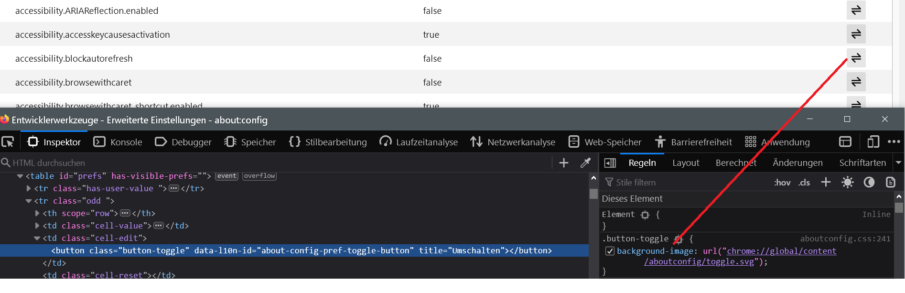Screen dimensions: 905x293
Task: Toggle the accessibility.browsewithcaret preference
Action: pos(856,82)
